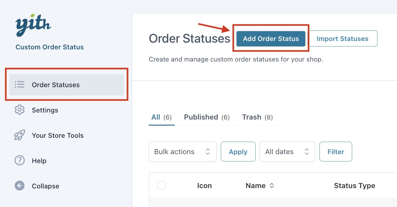
Task: Click the Settings gear icon
Action: tap(20, 110)
